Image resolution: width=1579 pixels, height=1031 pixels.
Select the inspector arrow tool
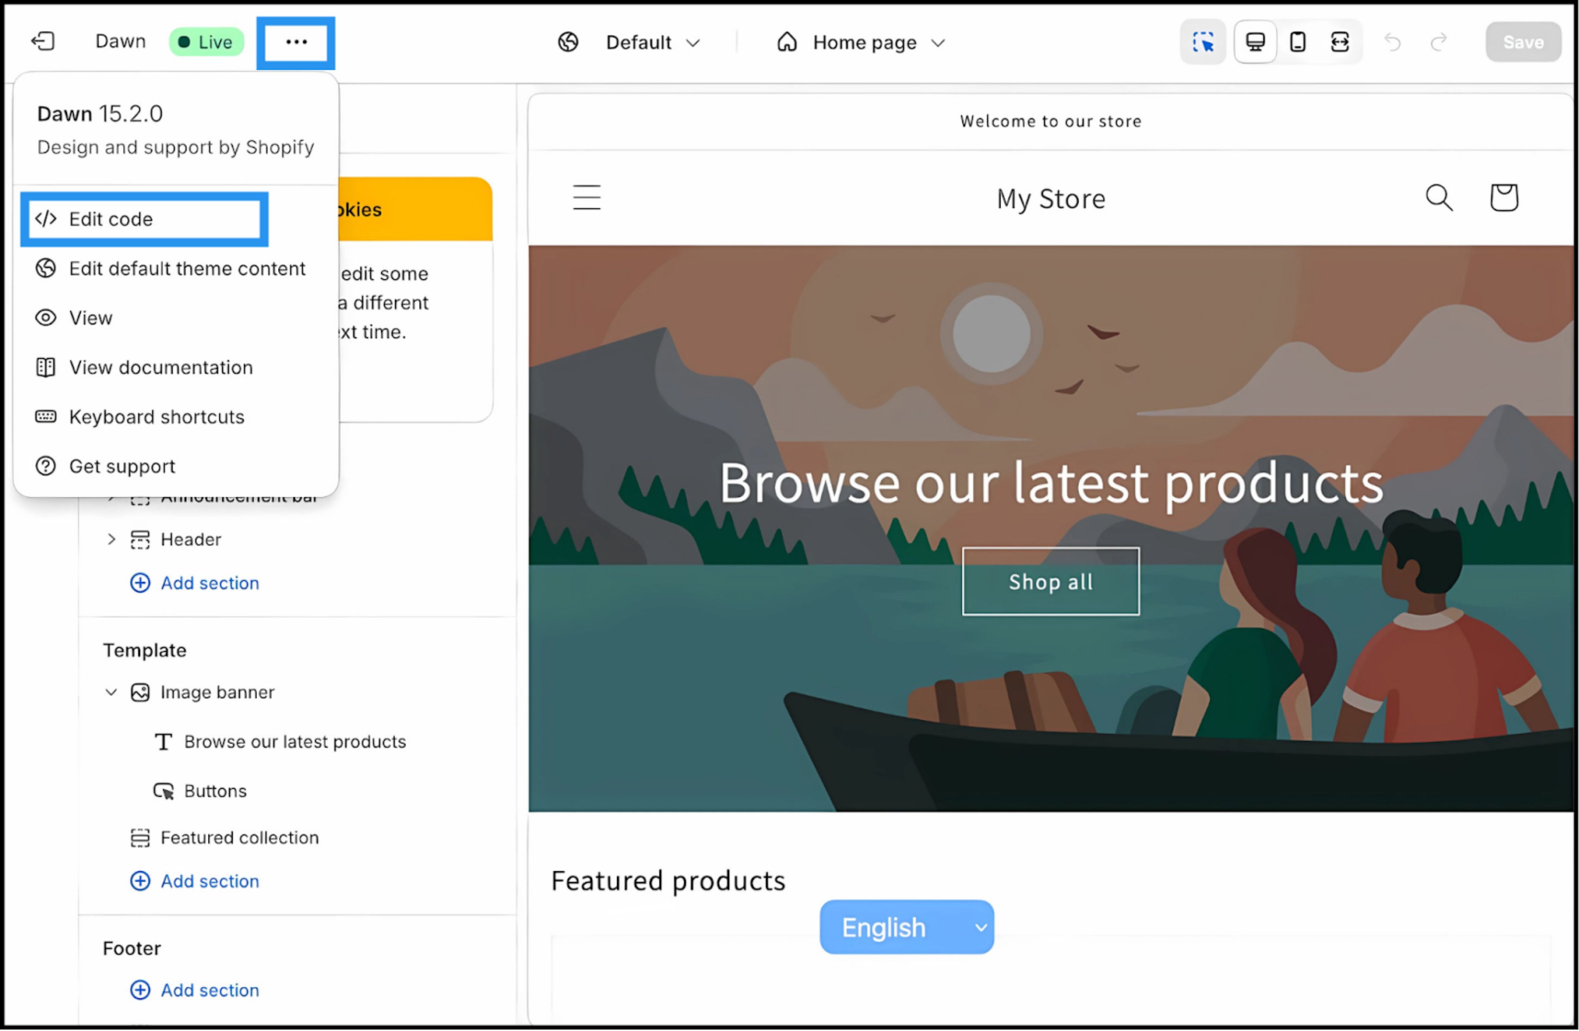pyautogui.click(x=1203, y=41)
